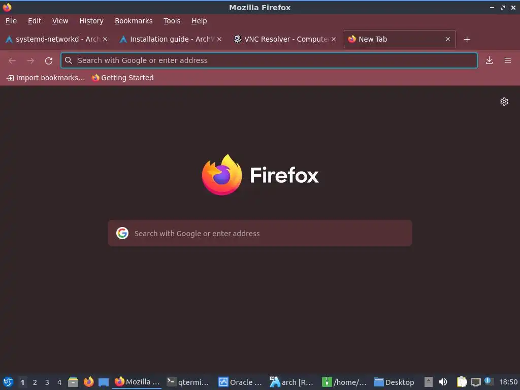Viewport: 520px width, 390px height.
Task: Focus the URL address bar
Action: (x=269, y=60)
